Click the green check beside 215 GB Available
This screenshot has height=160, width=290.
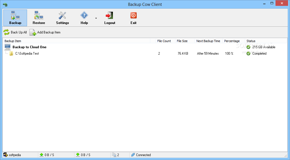coord(248,47)
